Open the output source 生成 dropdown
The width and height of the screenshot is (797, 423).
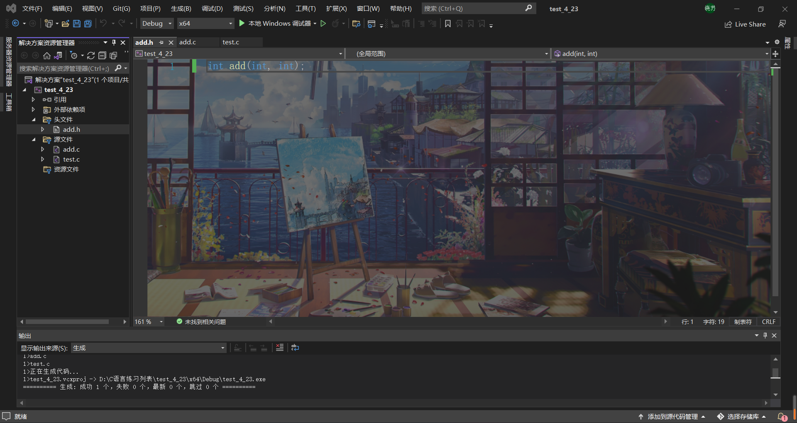pos(149,348)
